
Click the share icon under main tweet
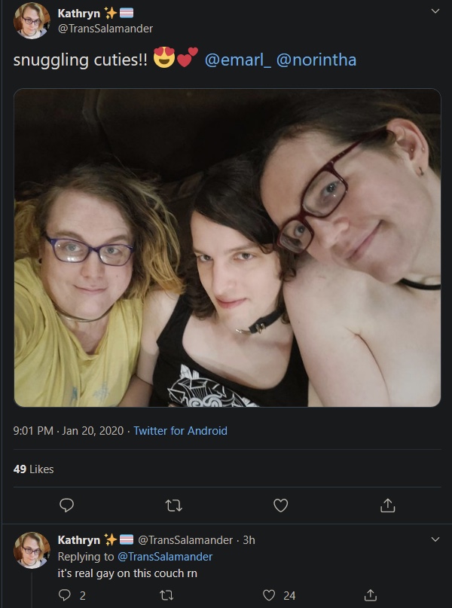[x=388, y=506]
